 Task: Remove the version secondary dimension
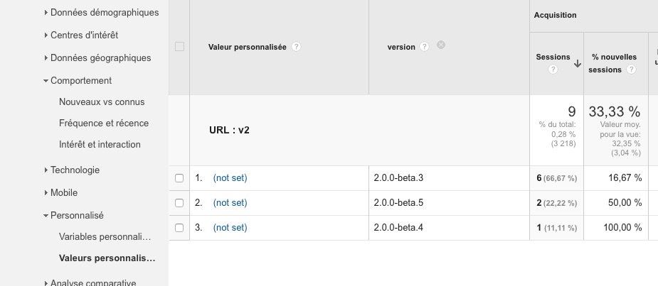pos(441,45)
